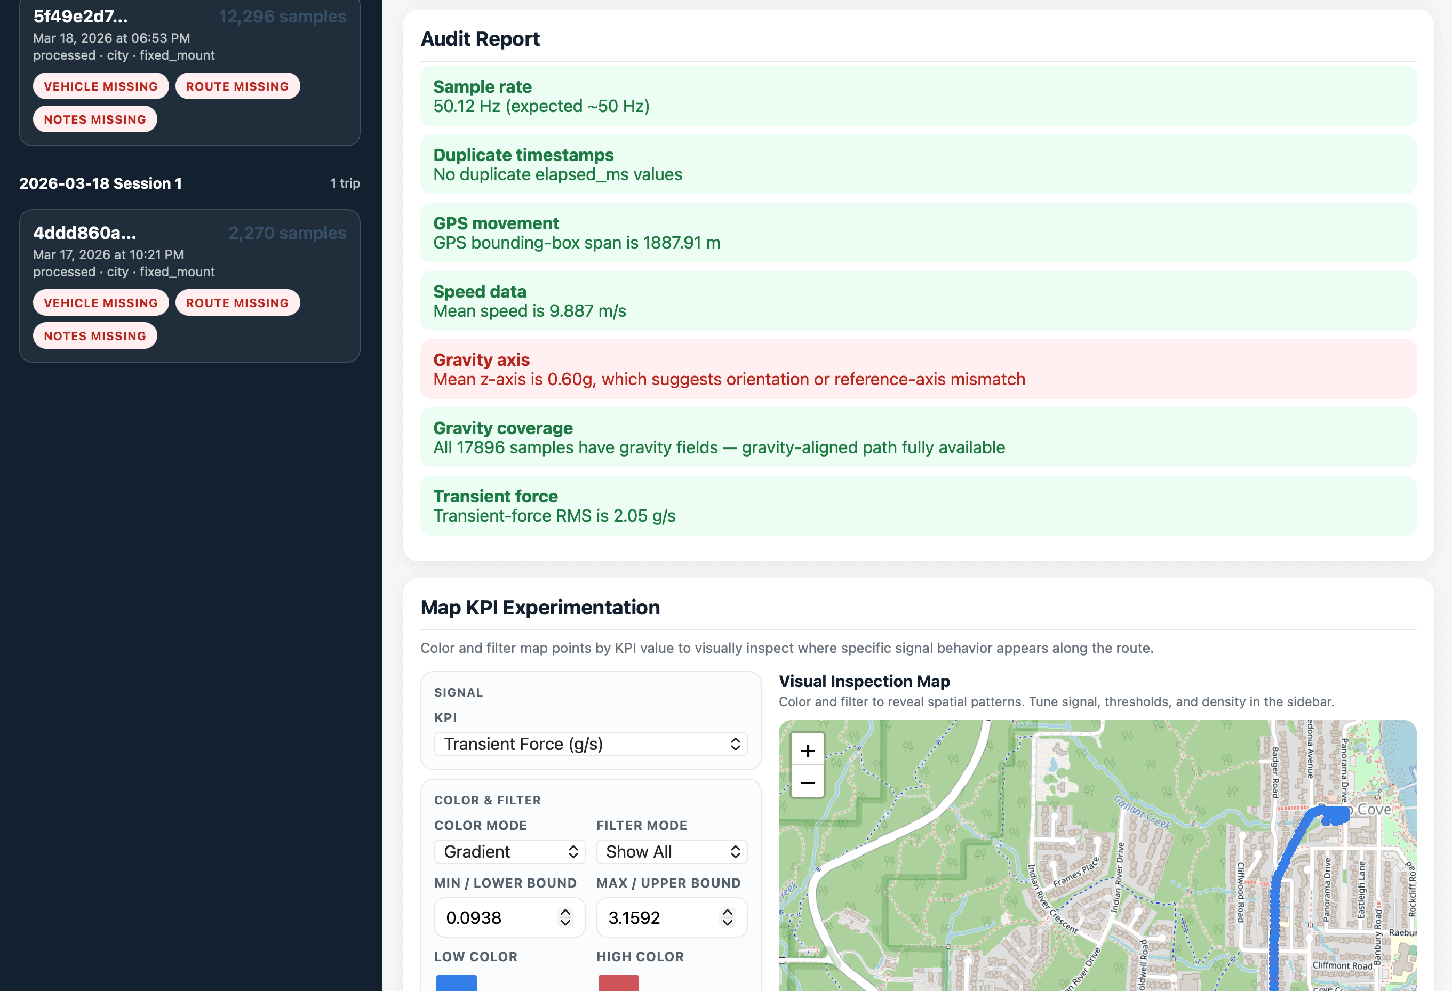Click the '12,296 samples' count text

click(282, 16)
